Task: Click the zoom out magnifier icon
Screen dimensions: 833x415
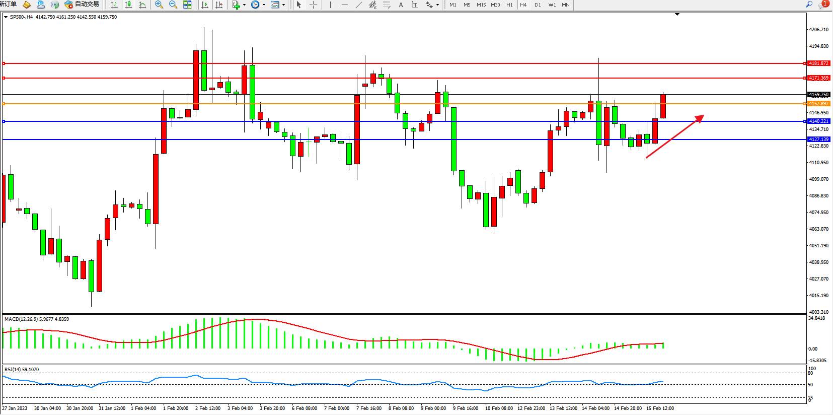Action: point(173,5)
